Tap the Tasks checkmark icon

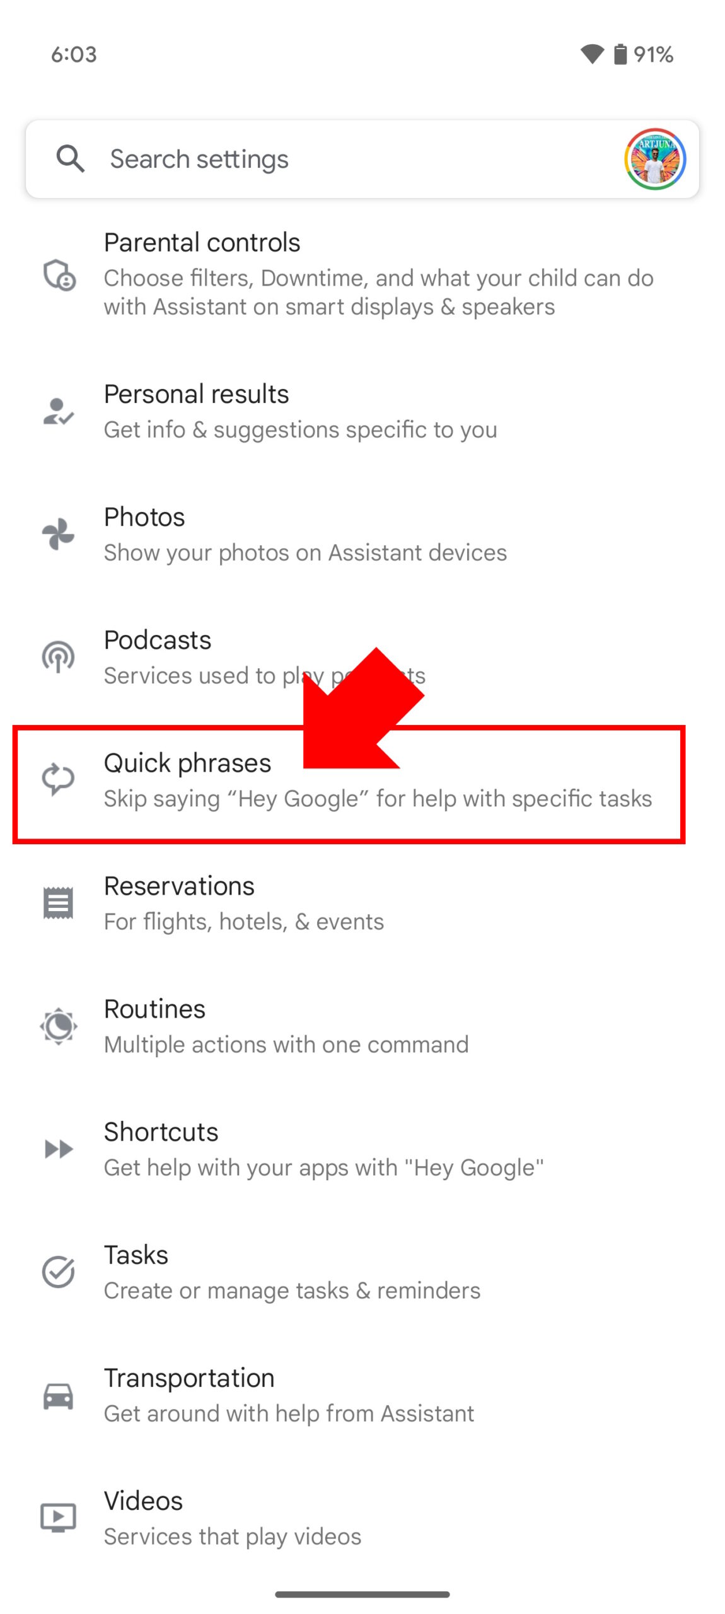tap(59, 1272)
